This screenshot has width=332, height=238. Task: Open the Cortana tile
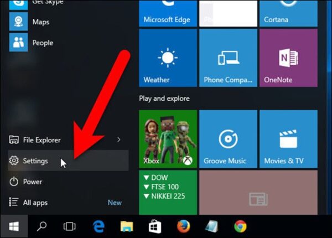(288, 13)
